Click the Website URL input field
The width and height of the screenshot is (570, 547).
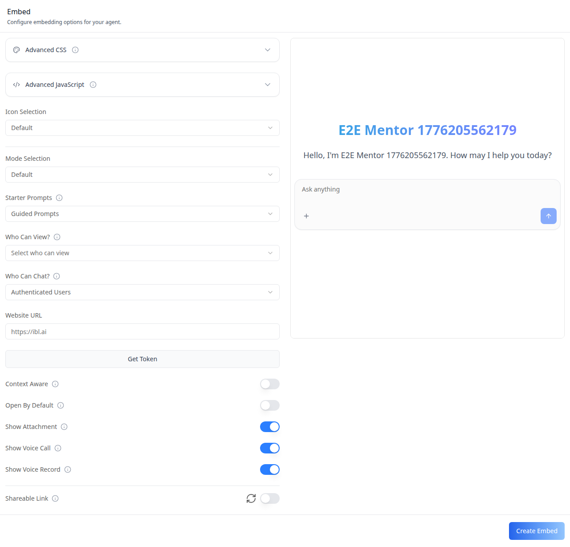click(x=142, y=331)
